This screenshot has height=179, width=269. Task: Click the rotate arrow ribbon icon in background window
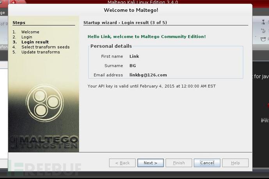click(263, 39)
